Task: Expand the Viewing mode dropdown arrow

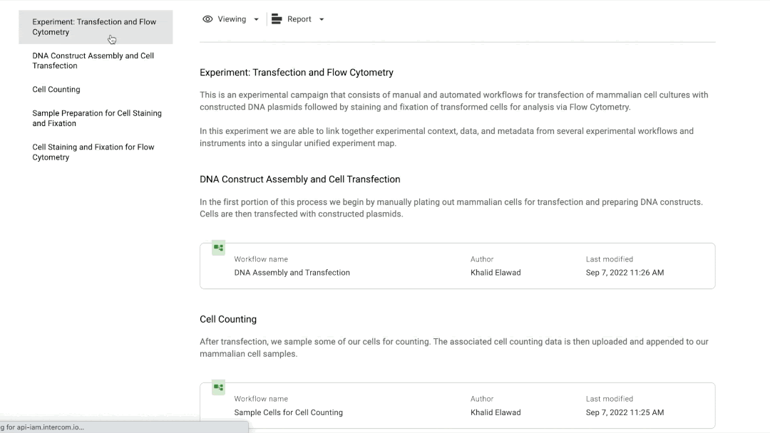Action: coord(257,19)
